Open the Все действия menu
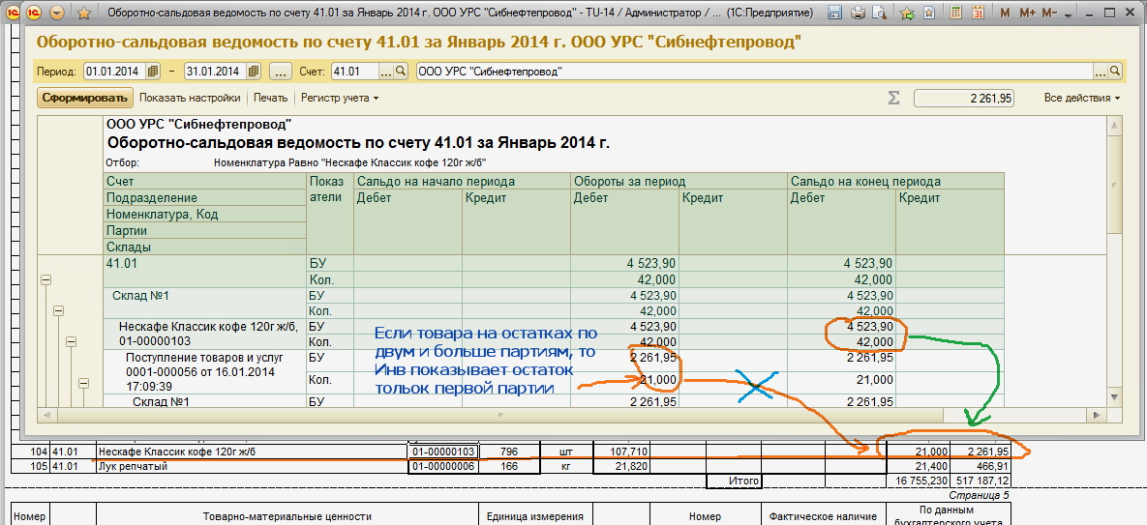Image resolution: width=1147 pixels, height=525 pixels. coord(1081,98)
